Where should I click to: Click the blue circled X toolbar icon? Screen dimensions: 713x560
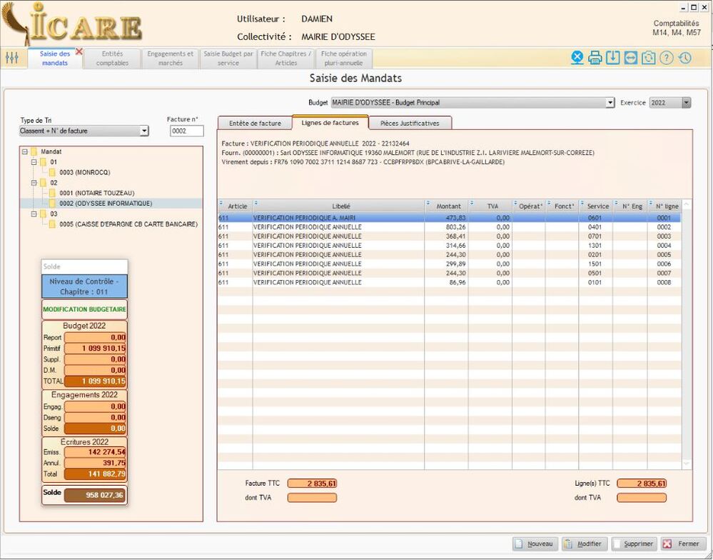point(577,58)
